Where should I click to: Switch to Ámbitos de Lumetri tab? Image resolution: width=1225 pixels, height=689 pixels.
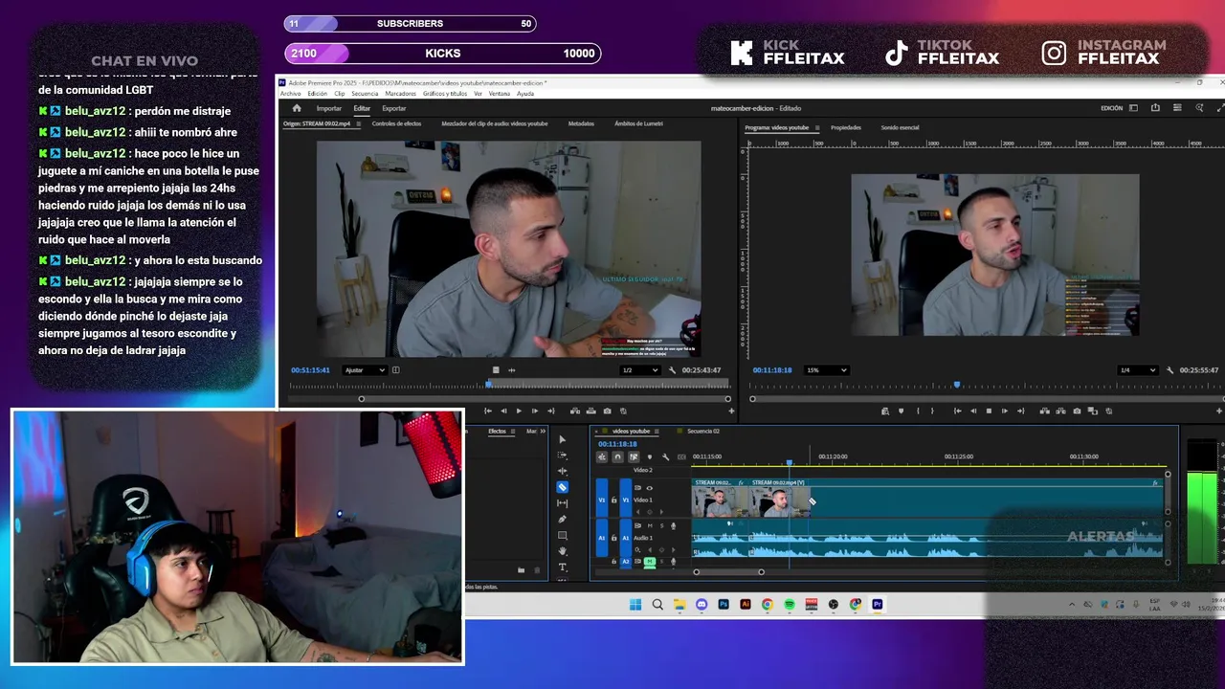click(x=638, y=123)
